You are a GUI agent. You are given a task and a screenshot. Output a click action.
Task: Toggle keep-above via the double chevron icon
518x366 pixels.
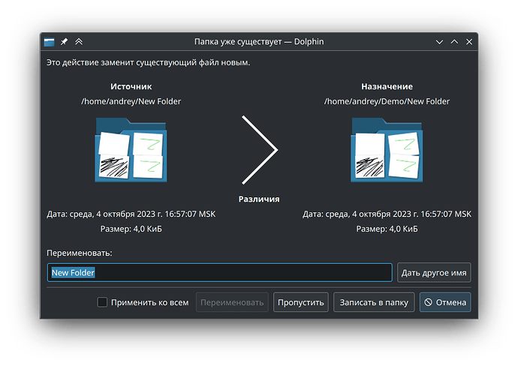pos(79,41)
